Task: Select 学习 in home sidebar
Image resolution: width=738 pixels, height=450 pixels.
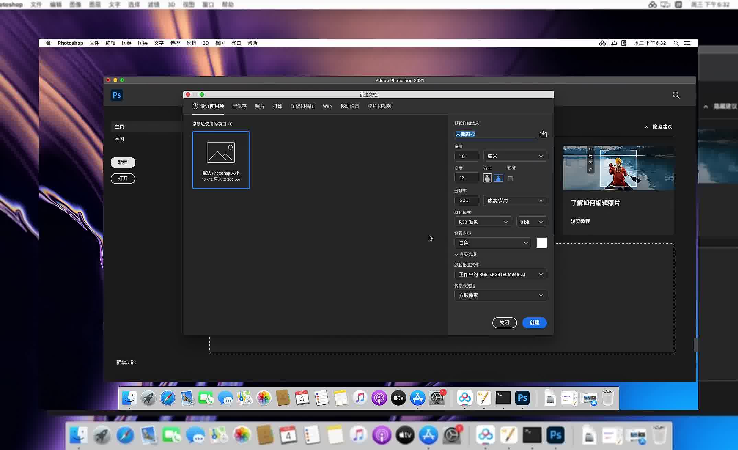Action: [119, 139]
